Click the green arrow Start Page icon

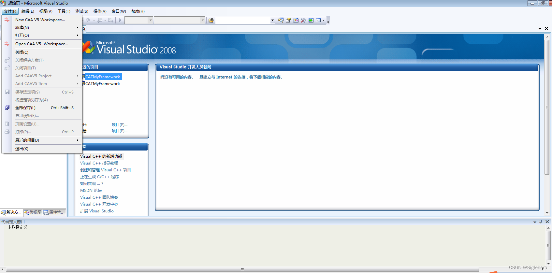point(311,20)
